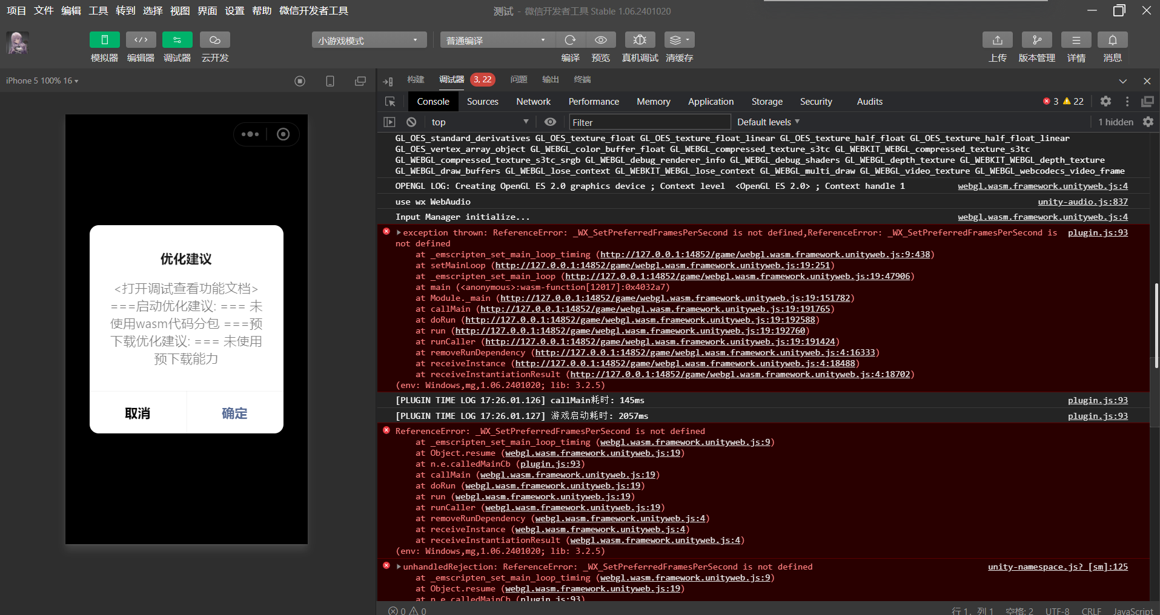
Task: Click the real device debug (真机调试) icon
Action: [640, 40]
